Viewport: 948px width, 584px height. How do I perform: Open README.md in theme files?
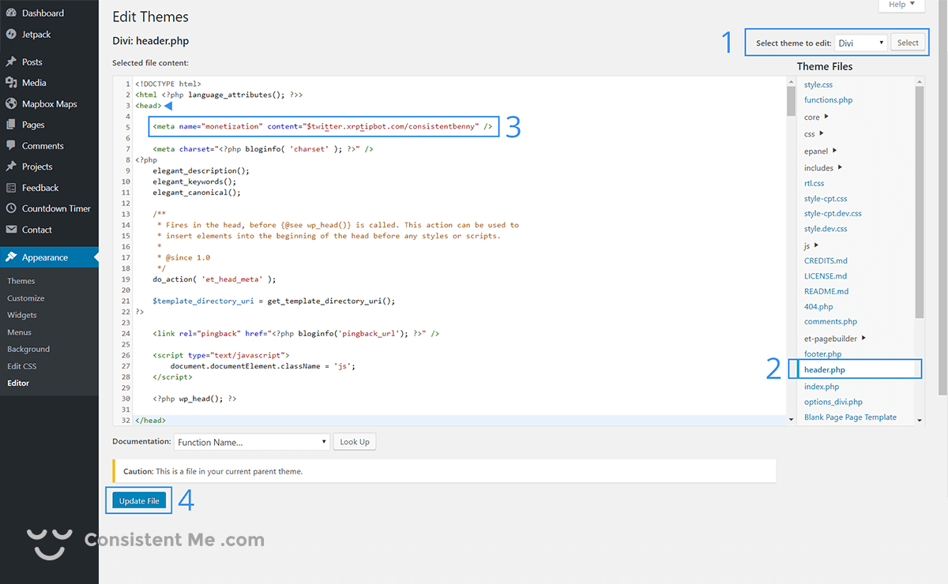pyautogui.click(x=826, y=291)
